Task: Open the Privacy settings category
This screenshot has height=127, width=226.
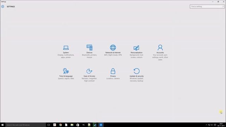Action: 113,74
